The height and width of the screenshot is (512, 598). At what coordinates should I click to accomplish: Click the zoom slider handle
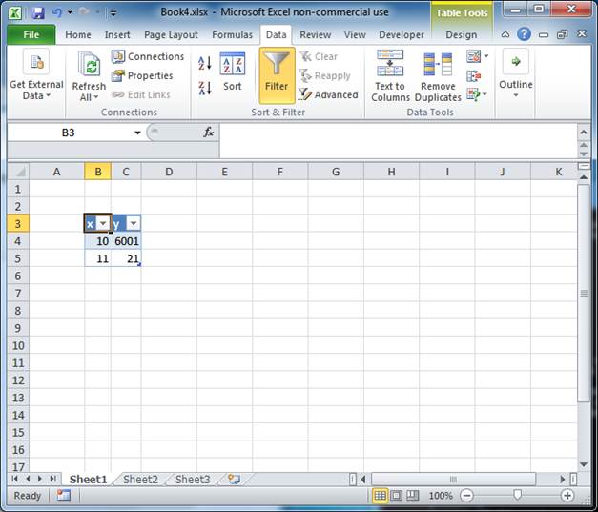pos(517,495)
